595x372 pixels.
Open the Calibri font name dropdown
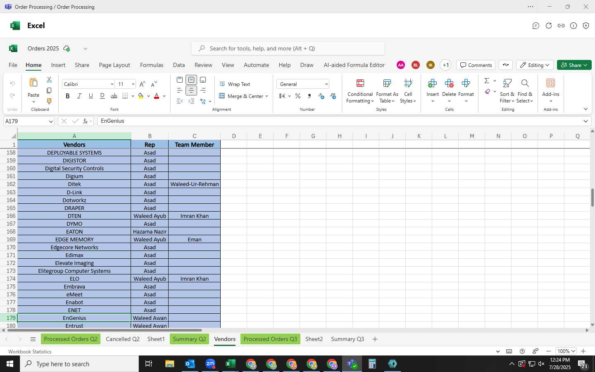pyautogui.click(x=112, y=84)
